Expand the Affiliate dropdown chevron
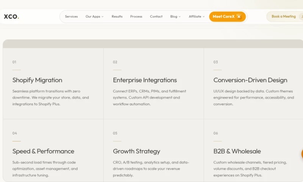303x182 pixels. pos(203,17)
